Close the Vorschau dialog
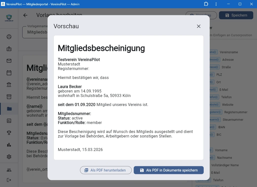Viewport: 257px width, 187px height. click(x=198, y=26)
